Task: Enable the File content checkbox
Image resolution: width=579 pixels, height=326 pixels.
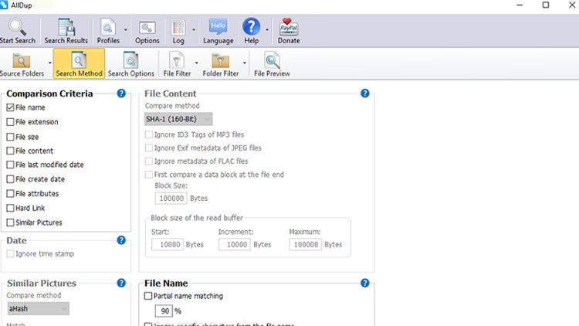Action: point(10,151)
